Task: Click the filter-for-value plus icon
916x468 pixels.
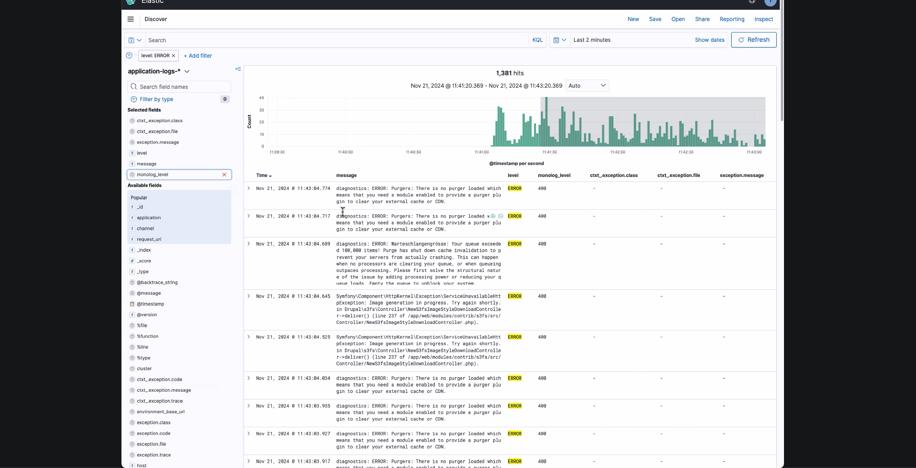Action: click(493, 216)
